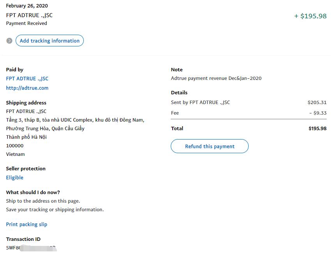
Task: Select FPT ADTRUE .,JSC name in shipping address
Action: click(x=26, y=111)
